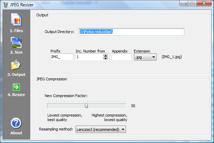The width and height of the screenshot is (214, 143).
Task: Click the 'New Compression Factor:' label
Action: (66, 96)
